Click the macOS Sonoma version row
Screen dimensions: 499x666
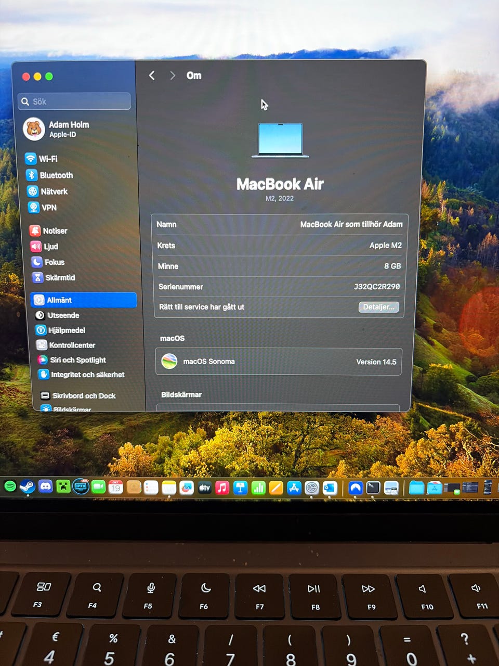[278, 362]
